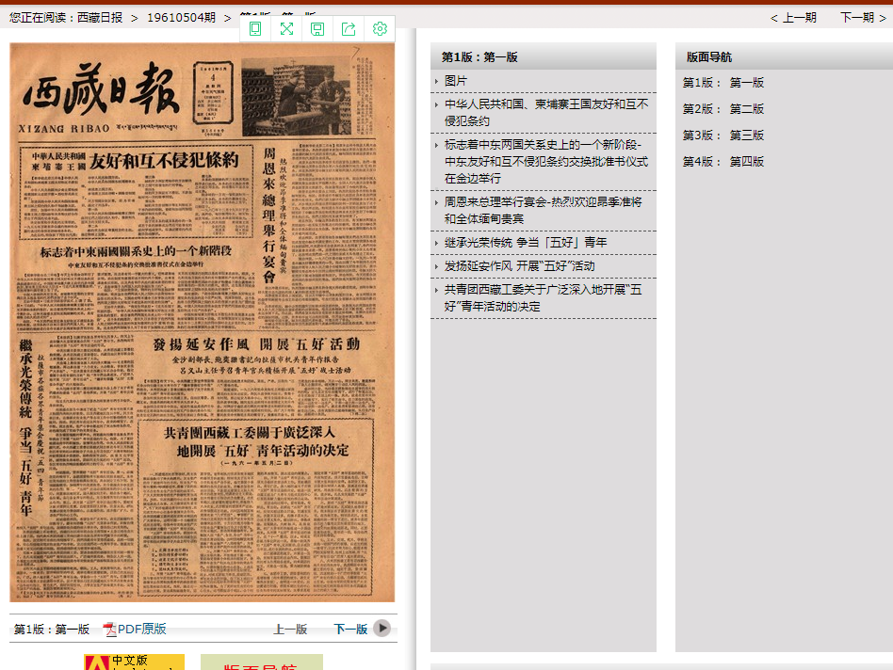Click the Adobe 中文版 badge
This screenshot has width=893, height=670.
coord(135,662)
